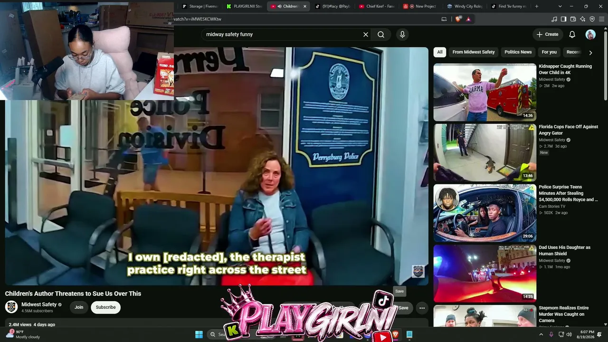Image resolution: width=608 pixels, height=342 pixels.
Task: Open Dad Uses His Daughter thumbnail
Action: 484,273
